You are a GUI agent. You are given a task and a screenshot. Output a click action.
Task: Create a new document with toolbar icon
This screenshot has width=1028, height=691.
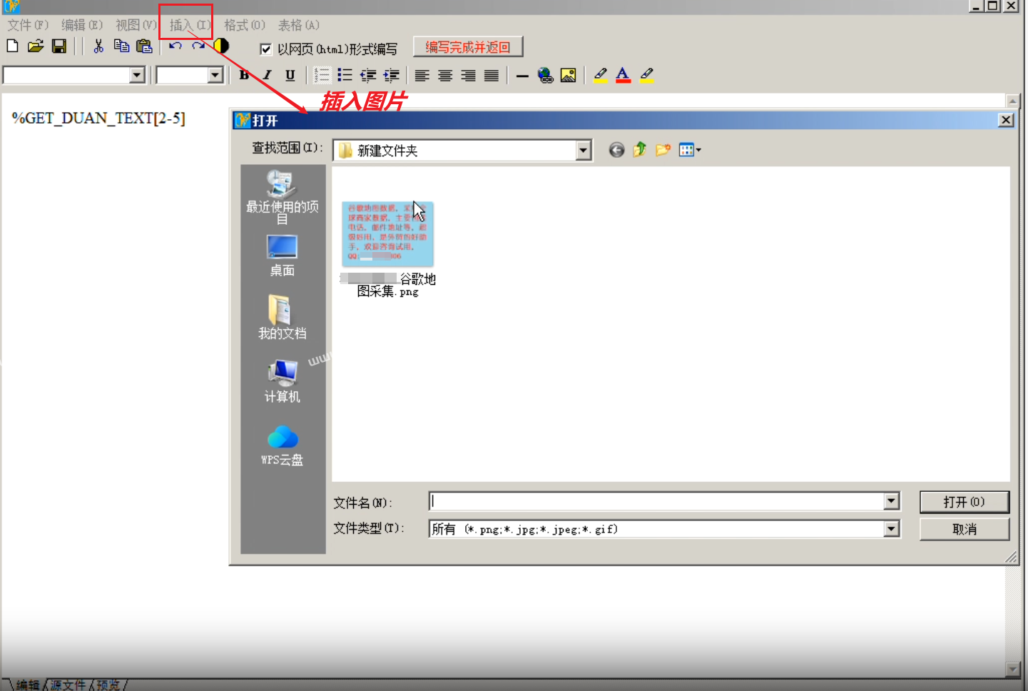point(12,46)
